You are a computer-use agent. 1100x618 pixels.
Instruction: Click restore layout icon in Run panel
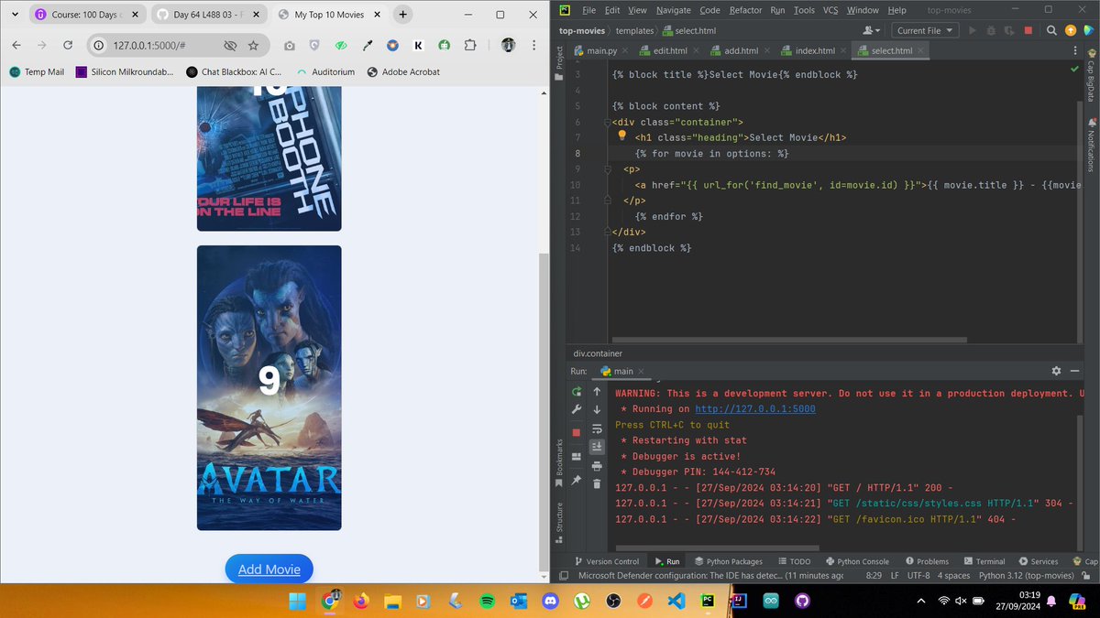[x=576, y=457]
